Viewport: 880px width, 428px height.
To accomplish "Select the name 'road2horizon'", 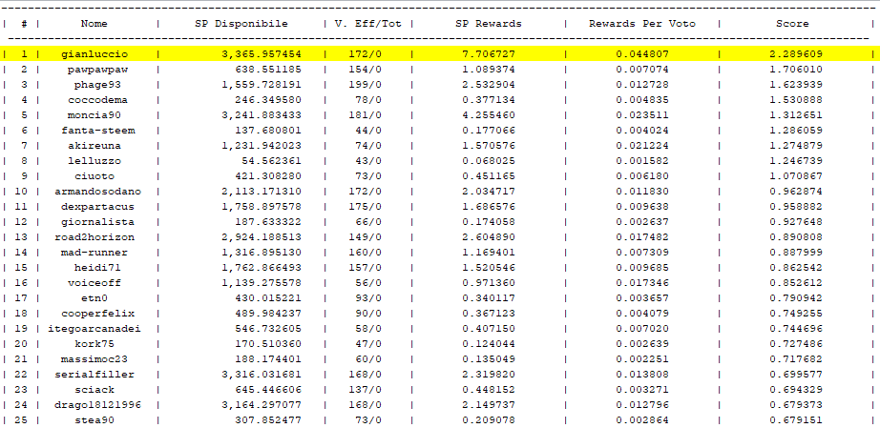I will pos(94,237).
